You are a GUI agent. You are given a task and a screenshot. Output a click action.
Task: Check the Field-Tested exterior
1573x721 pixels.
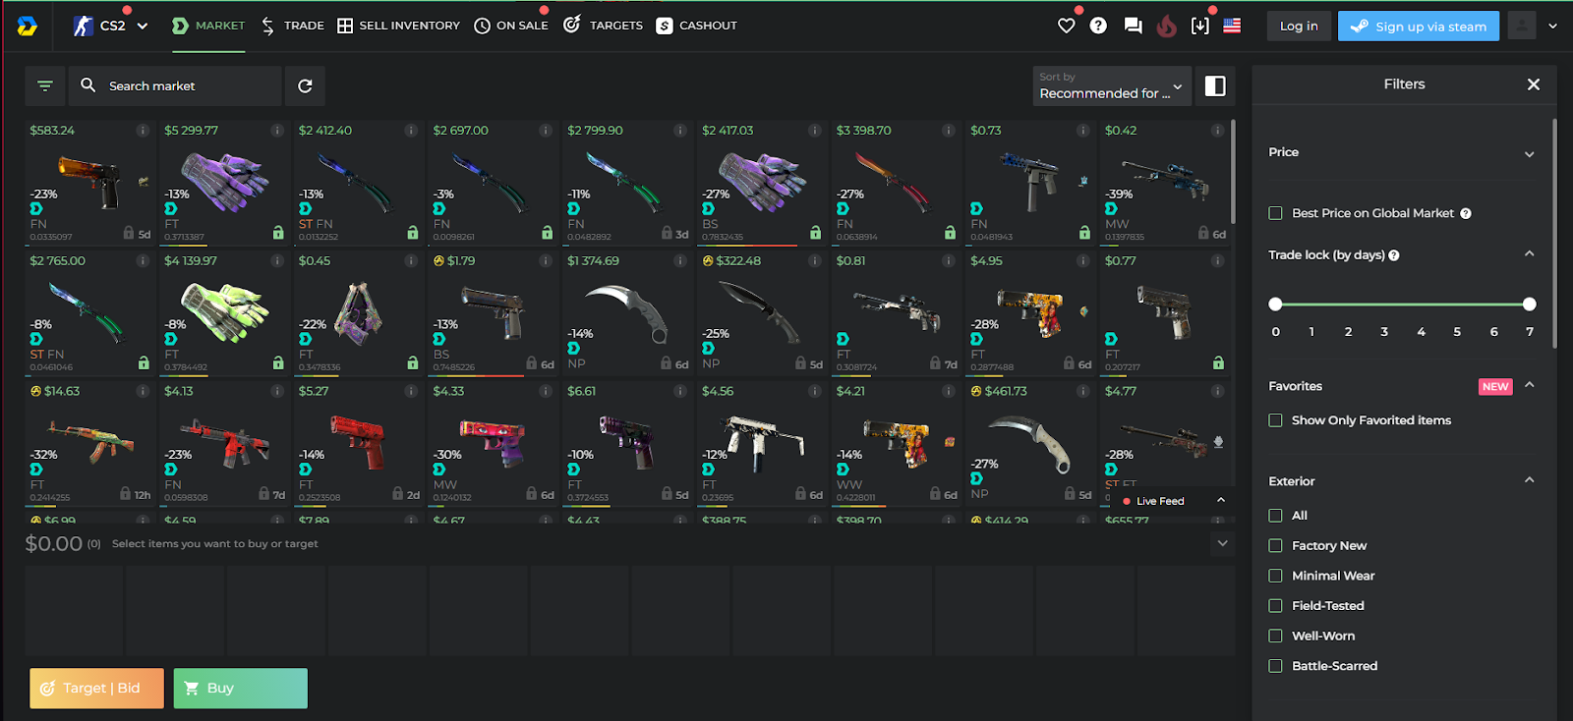coord(1275,606)
